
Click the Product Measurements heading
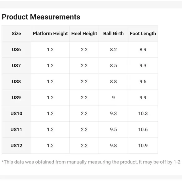click(x=41, y=17)
